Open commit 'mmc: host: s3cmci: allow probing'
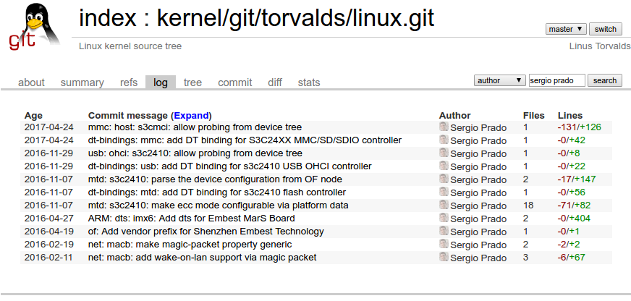This screenshot has width=631, height=301. click(x=195, y=127)
